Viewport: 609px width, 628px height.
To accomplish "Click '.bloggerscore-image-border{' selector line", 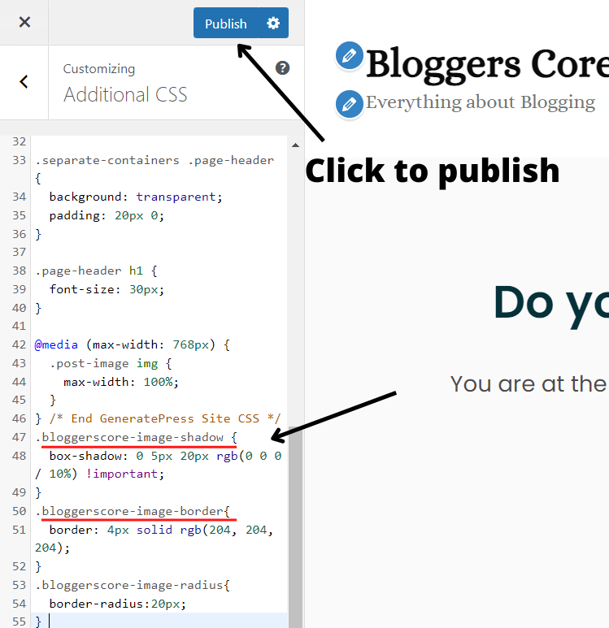I will (x=133, y=511).
